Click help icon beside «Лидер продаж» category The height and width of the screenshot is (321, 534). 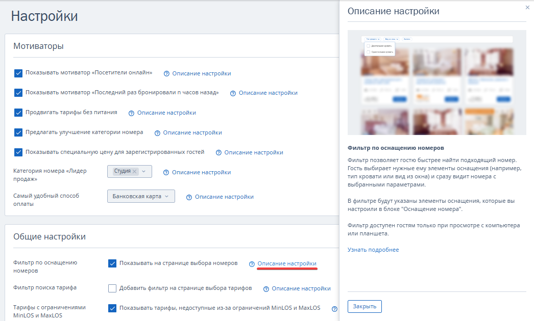[166, 172]
